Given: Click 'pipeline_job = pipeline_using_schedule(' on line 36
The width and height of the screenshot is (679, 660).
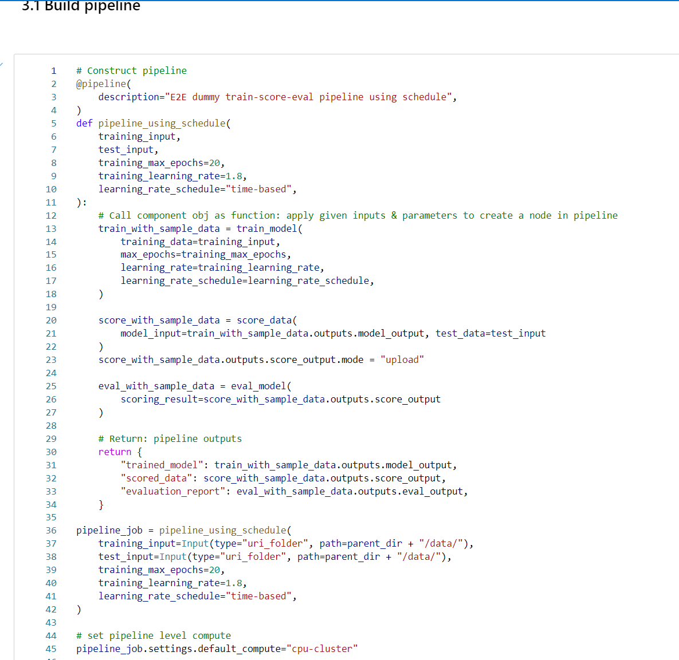Looking at the screenshot, I should 183,531.
